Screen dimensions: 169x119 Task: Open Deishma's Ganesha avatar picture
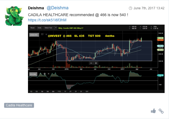[14, 16]
